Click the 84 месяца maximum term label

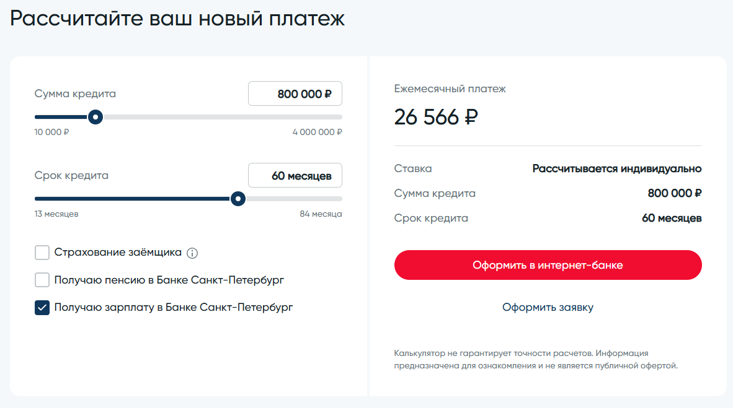321,214
